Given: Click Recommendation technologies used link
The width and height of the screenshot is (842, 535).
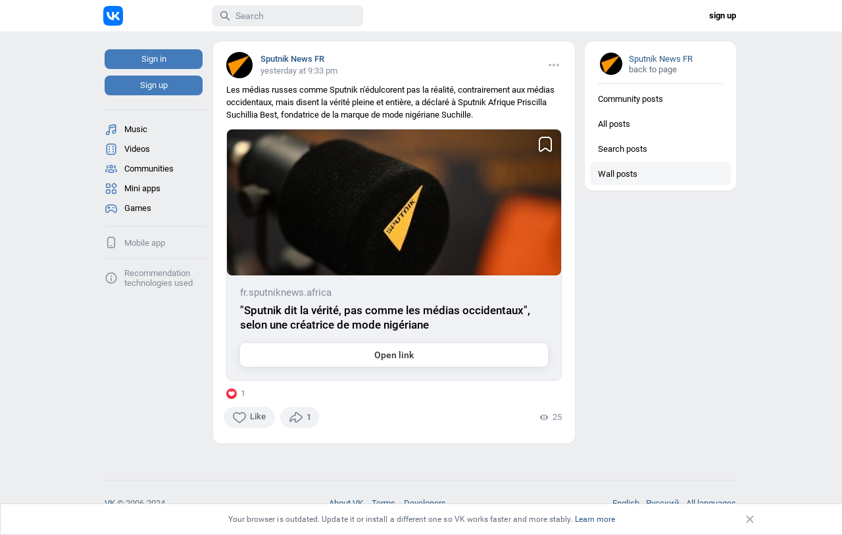Looking at the screenshot, I should tap(159, 278).
